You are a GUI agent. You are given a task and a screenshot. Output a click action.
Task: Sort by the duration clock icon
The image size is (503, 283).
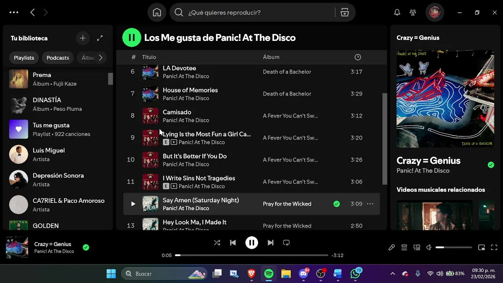tap(358, 57)
